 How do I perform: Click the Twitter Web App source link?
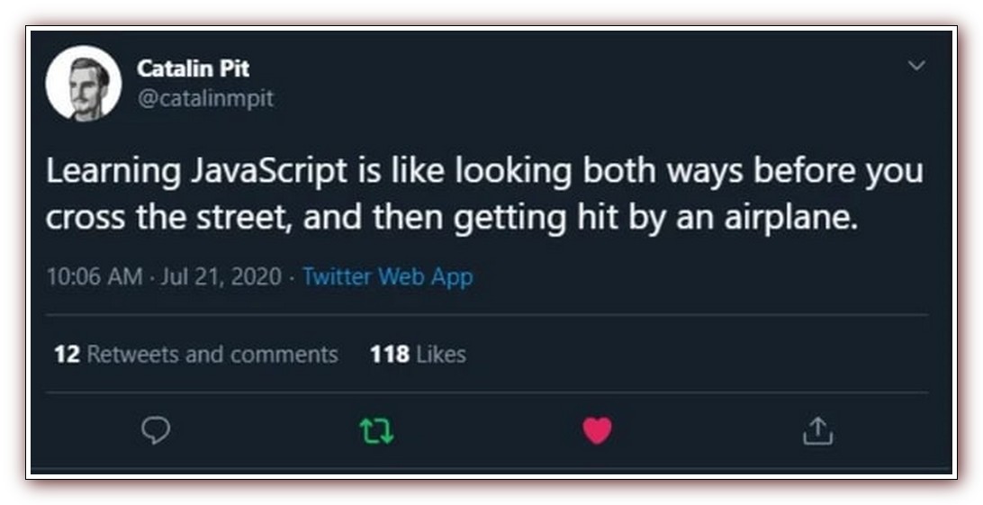(x=387, y=276)
